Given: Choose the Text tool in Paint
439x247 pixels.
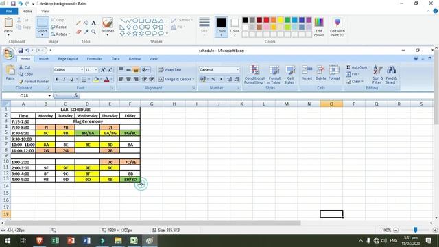Looking at the screenshot, I should tap(93, 23).
